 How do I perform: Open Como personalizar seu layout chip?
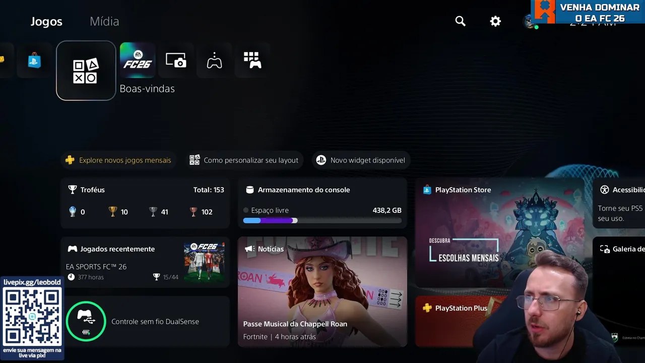pos(244,160)
